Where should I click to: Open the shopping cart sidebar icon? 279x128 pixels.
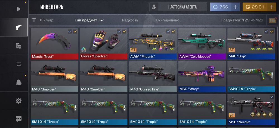pos(18,64)
